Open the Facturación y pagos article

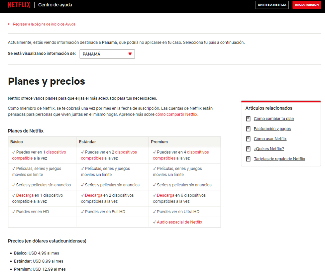click(x=272, y=129)
